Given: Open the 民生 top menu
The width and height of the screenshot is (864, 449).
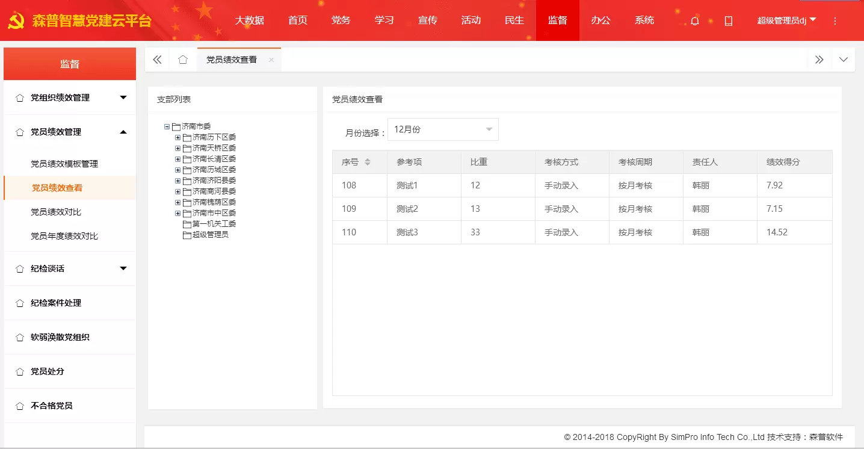Looking at the screenshot, I should pyautogui.click(x=514, y=20).
